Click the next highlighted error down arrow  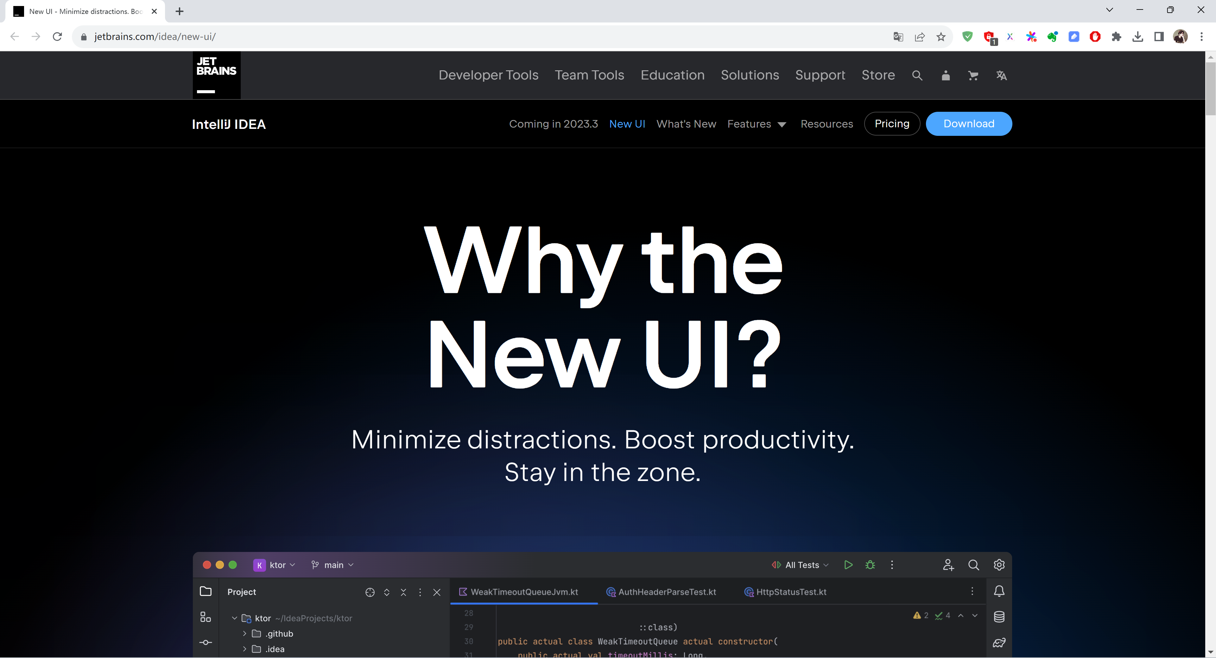pos(975,616)
